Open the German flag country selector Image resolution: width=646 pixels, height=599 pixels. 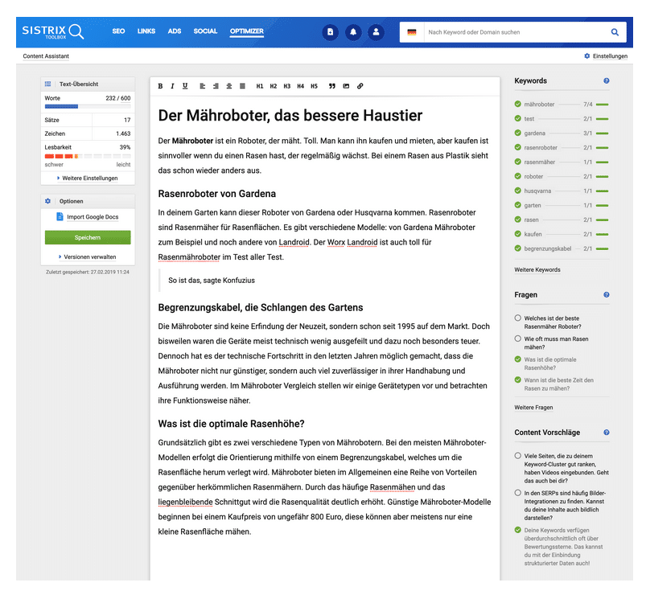[x=412, y=32]
